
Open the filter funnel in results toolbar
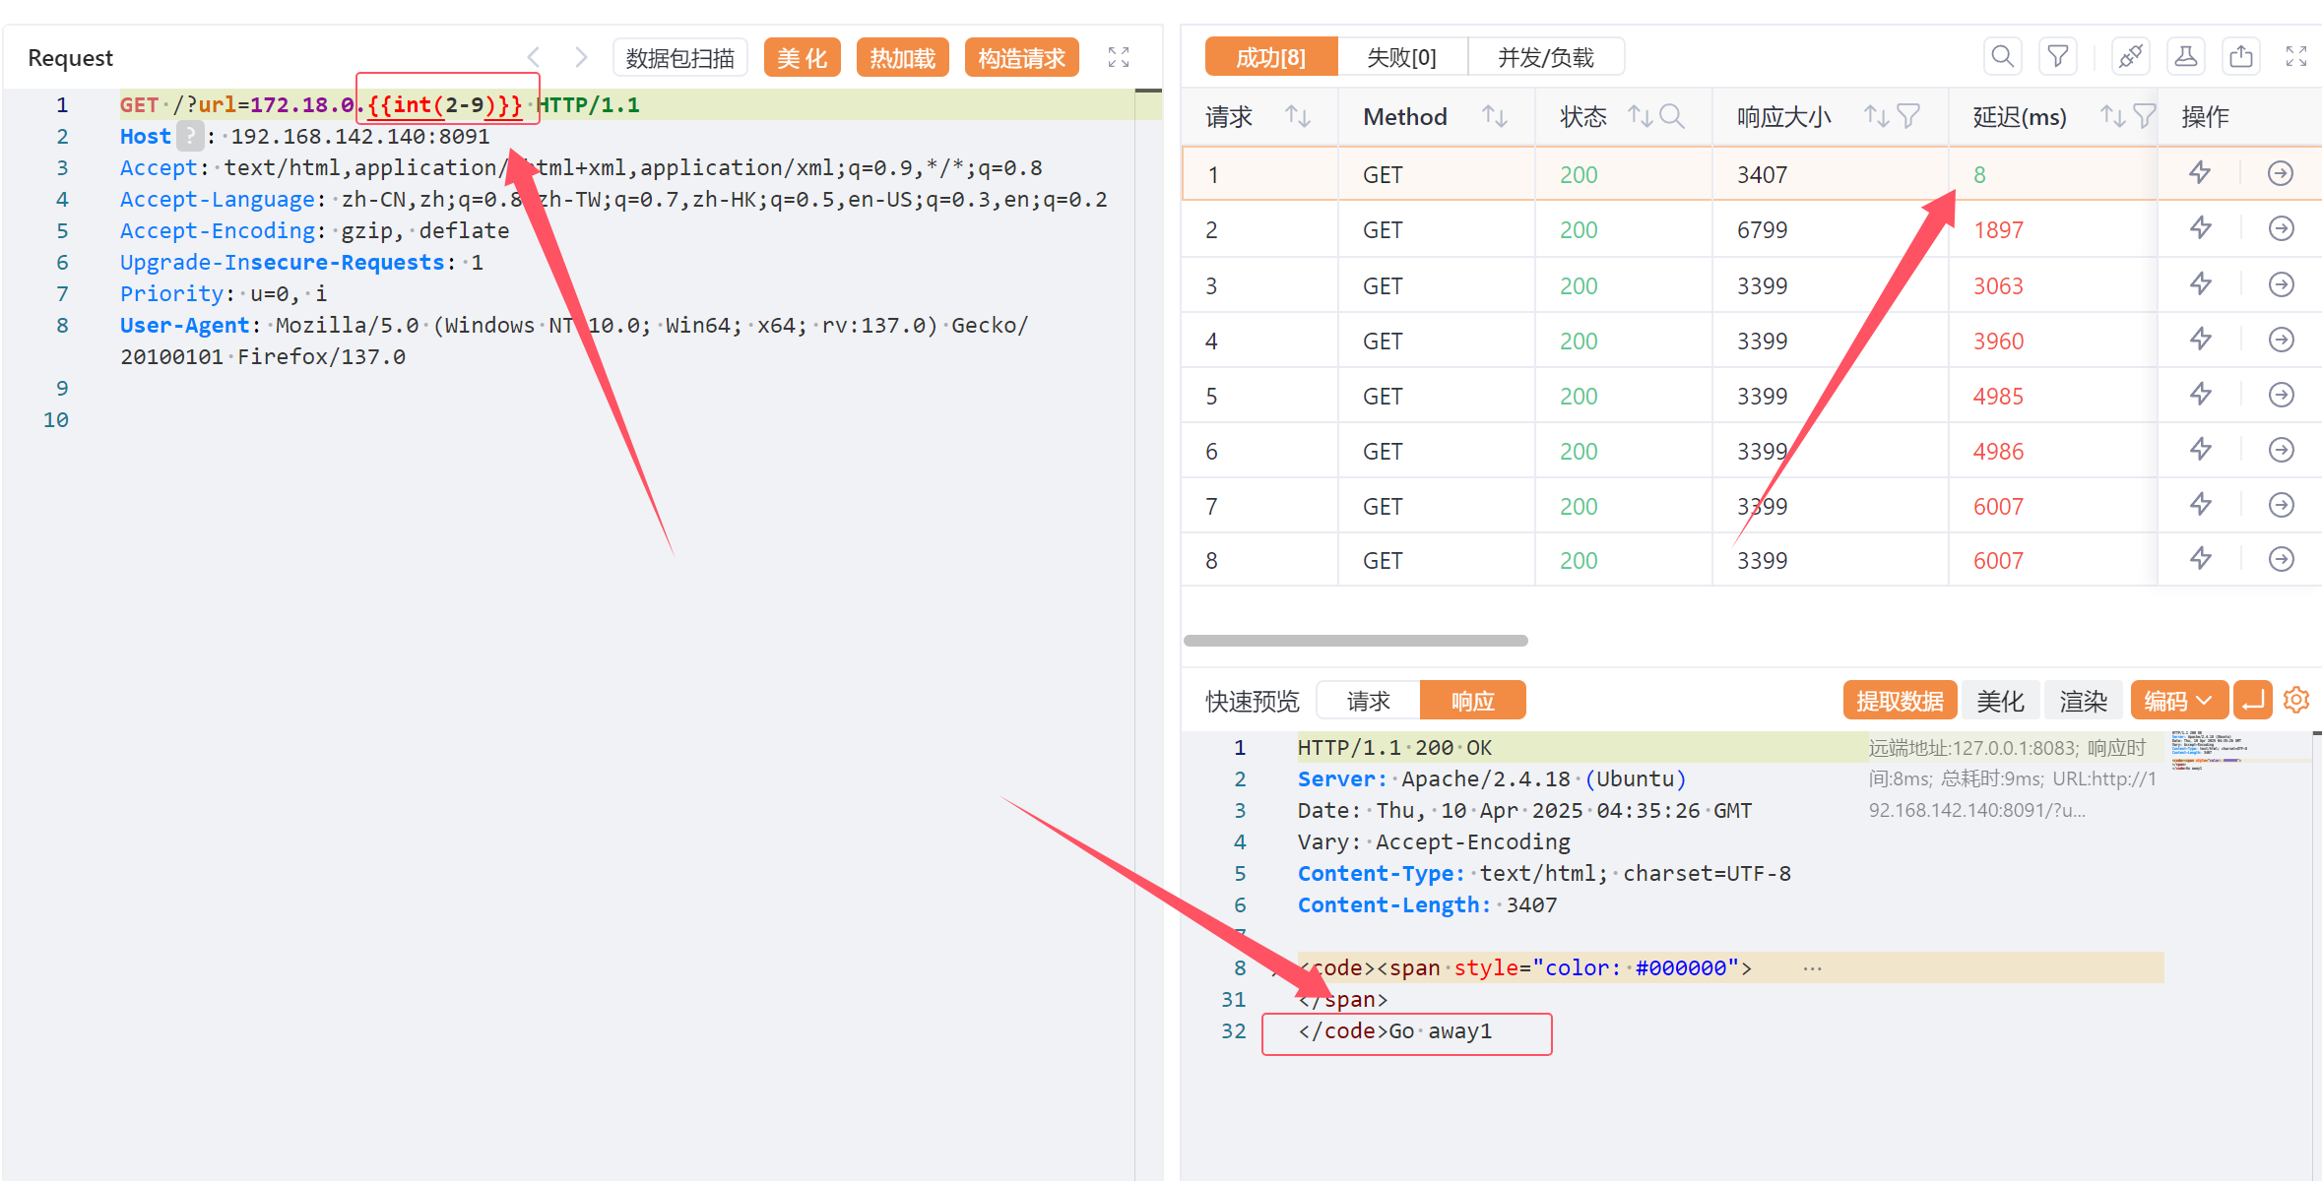tap(2057, 56)
